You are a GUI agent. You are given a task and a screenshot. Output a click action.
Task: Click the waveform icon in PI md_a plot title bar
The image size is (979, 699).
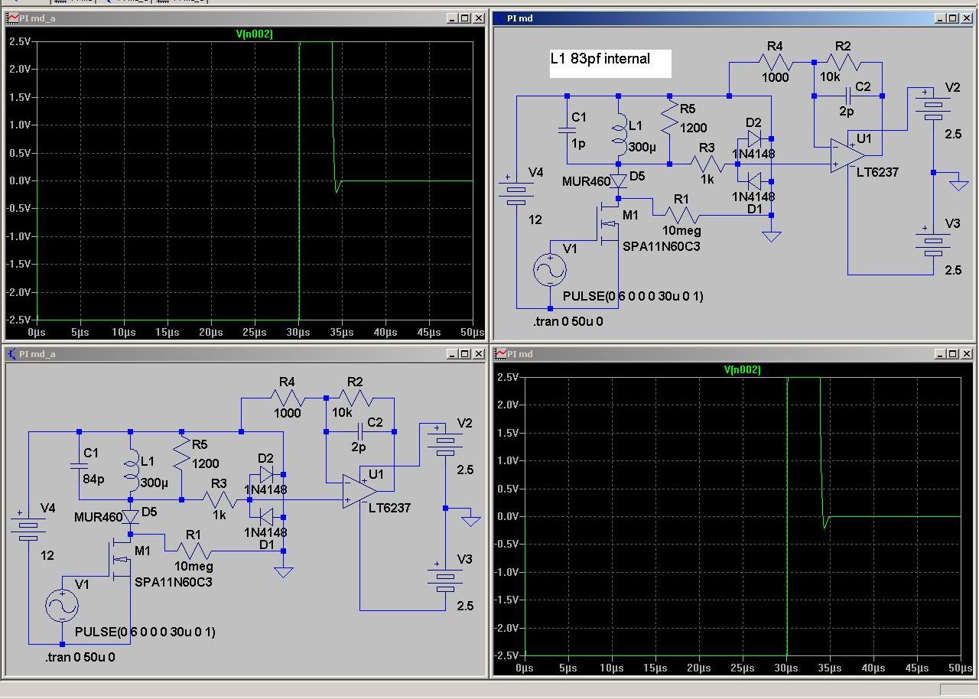click(13, 18)
